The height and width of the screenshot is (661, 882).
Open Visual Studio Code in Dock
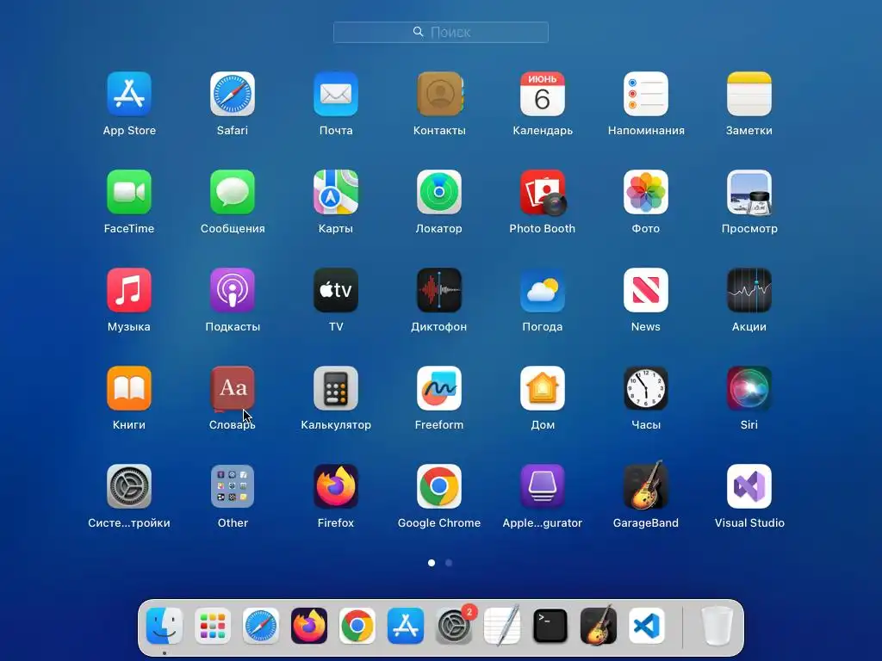pyautogui.click(x=647, y=626)
